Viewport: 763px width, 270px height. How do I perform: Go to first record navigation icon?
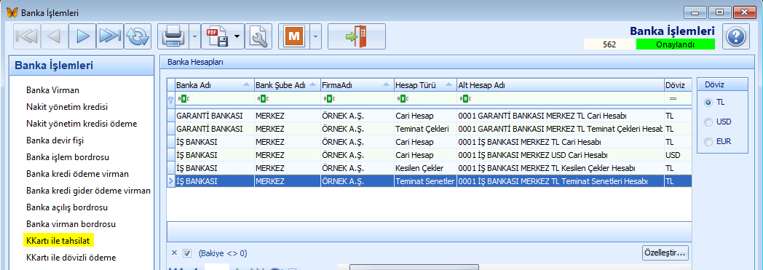click(x=26, y=36)
